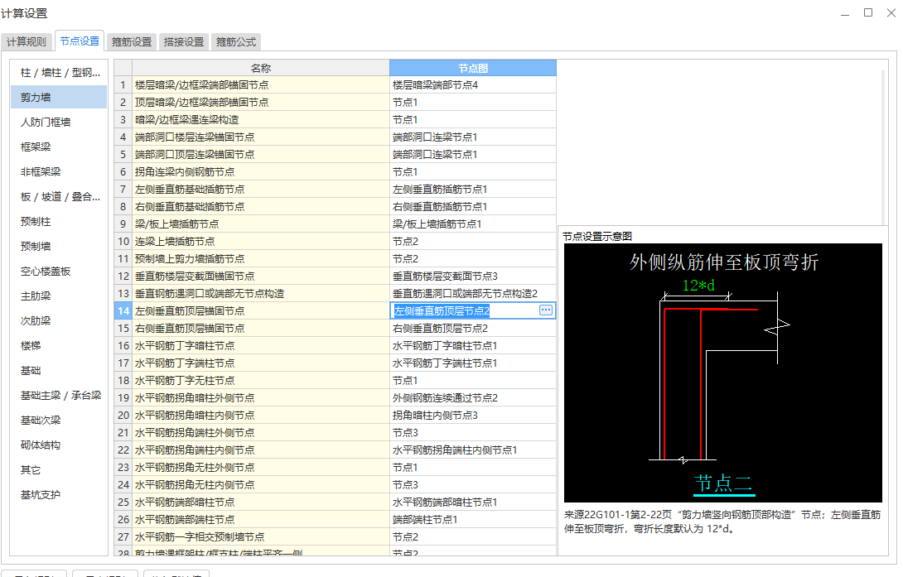Switch to 节点设置 tab

(x=80, y=41)
